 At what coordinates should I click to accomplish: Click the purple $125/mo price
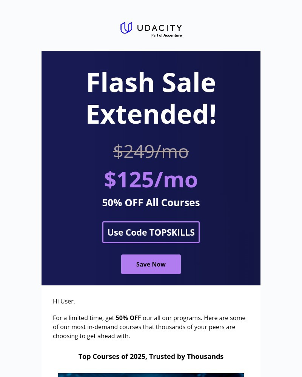pos(151,179)
